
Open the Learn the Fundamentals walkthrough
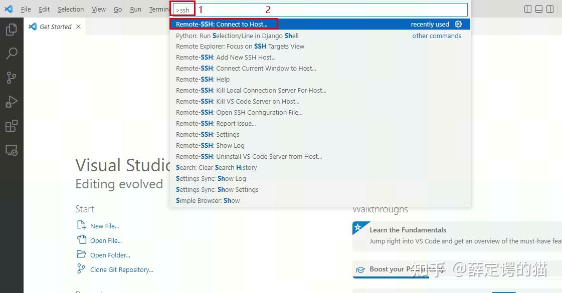tap(457, 236)
